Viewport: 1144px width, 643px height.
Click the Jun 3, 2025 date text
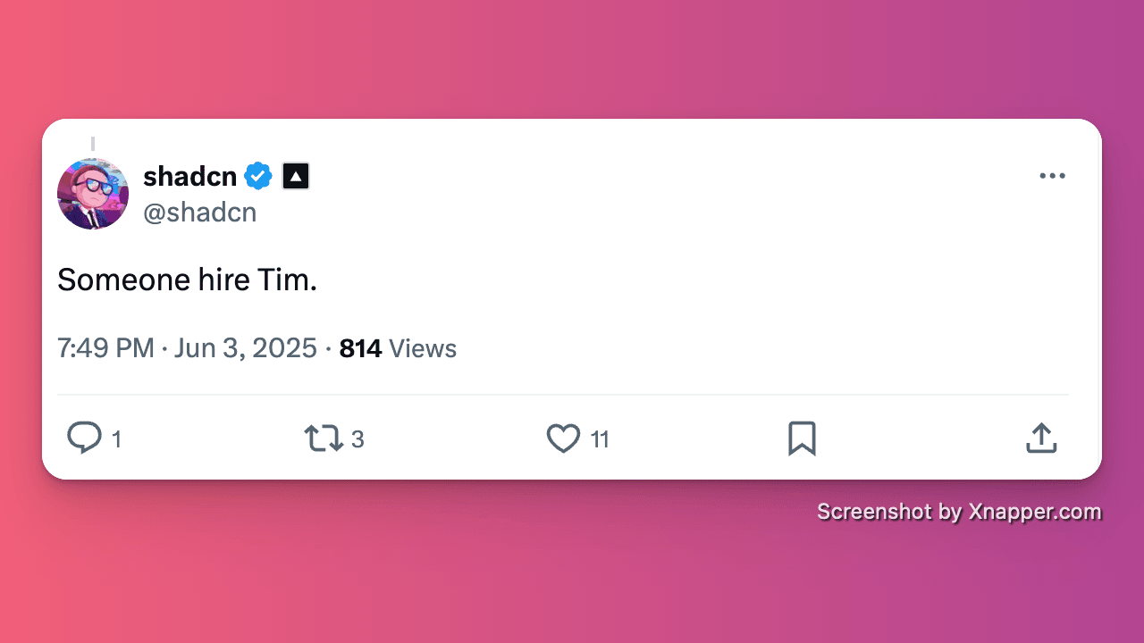click(x=245, y=348)
